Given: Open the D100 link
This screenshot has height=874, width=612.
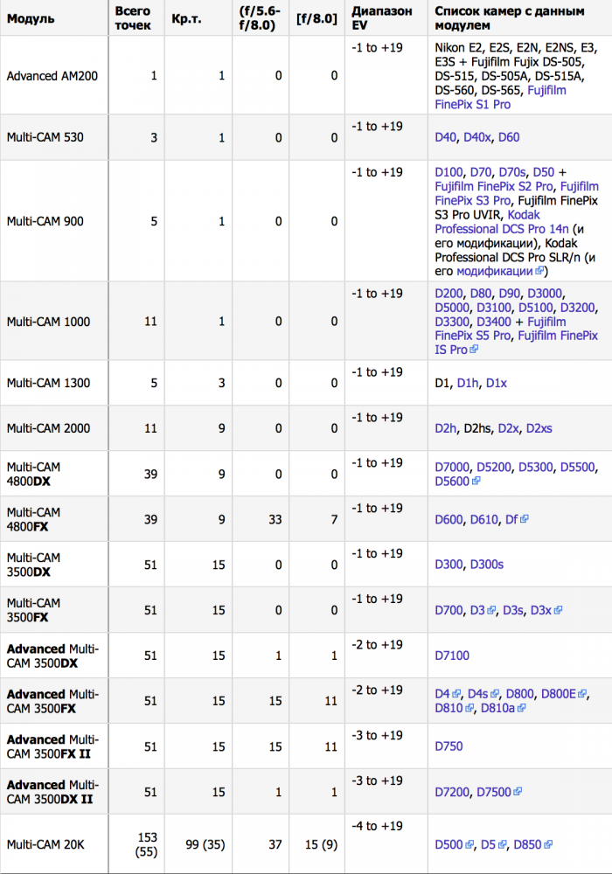Looking at the screenshot, I should [449, 172].
